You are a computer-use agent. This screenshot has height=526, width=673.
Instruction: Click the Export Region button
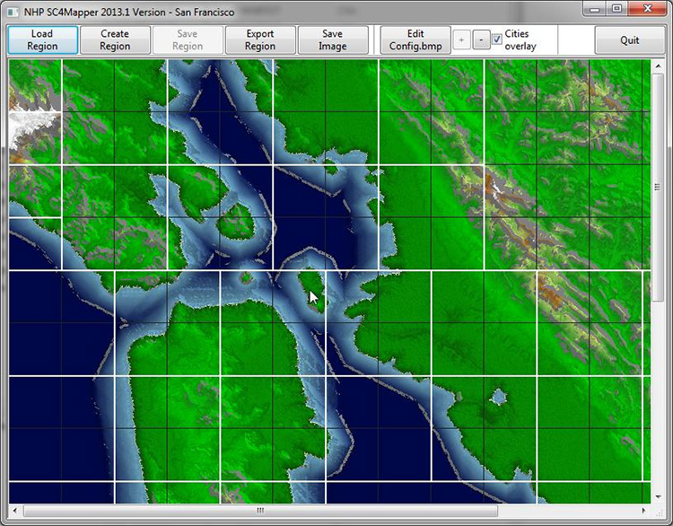click(x=260, y=39)
